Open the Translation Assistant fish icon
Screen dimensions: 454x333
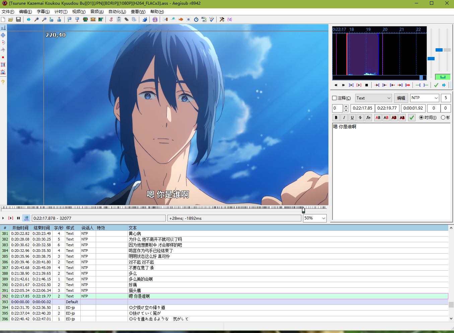(x=181, y=19)
